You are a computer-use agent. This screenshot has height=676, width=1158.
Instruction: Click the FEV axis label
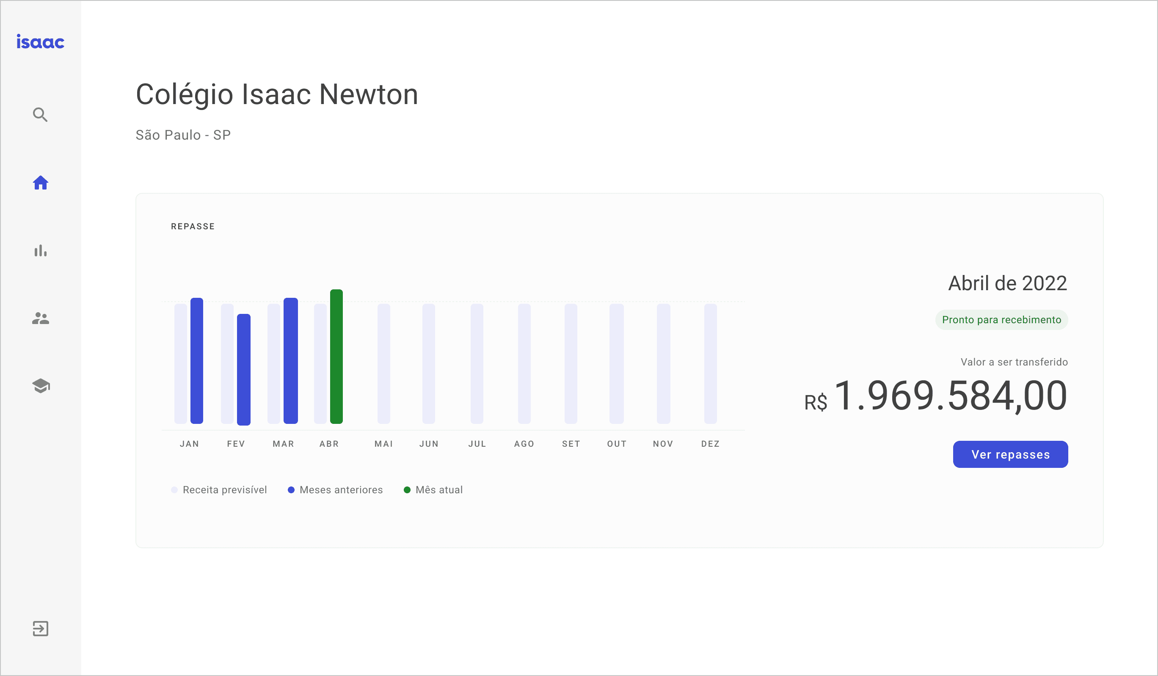(236, 444)
